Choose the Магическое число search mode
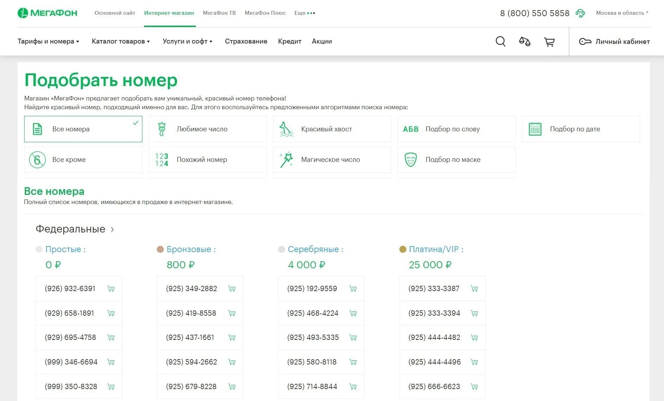Image resolution: width=664 pixels, height=401 pixels. 332,159
